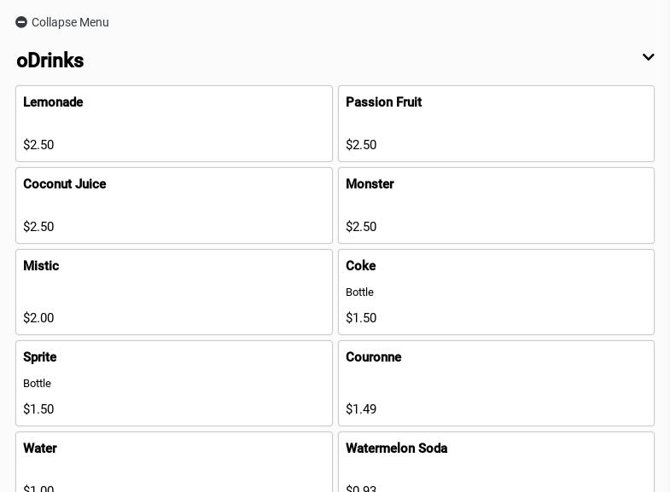The height and width of the screenshot is (492, 670).
Task: Click the $2.50 price under Lemonade
Action: (38, 145)
